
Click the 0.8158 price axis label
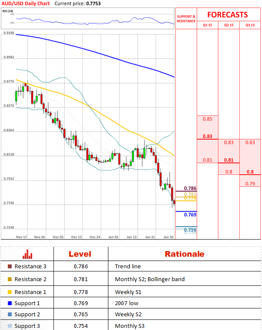[x=9, y=154]
